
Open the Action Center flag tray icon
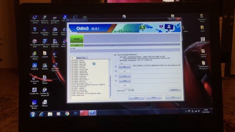coord(189,111)
